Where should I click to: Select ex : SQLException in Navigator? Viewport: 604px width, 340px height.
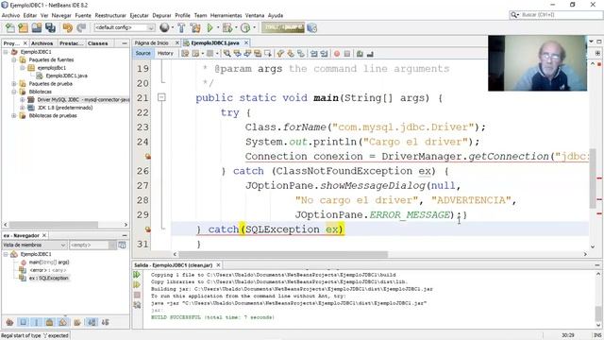(49, 278)
